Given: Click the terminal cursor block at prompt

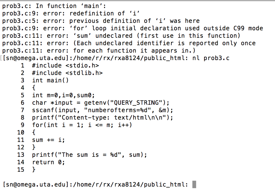Looking at the screenshot, I should (x=194, y=184).
